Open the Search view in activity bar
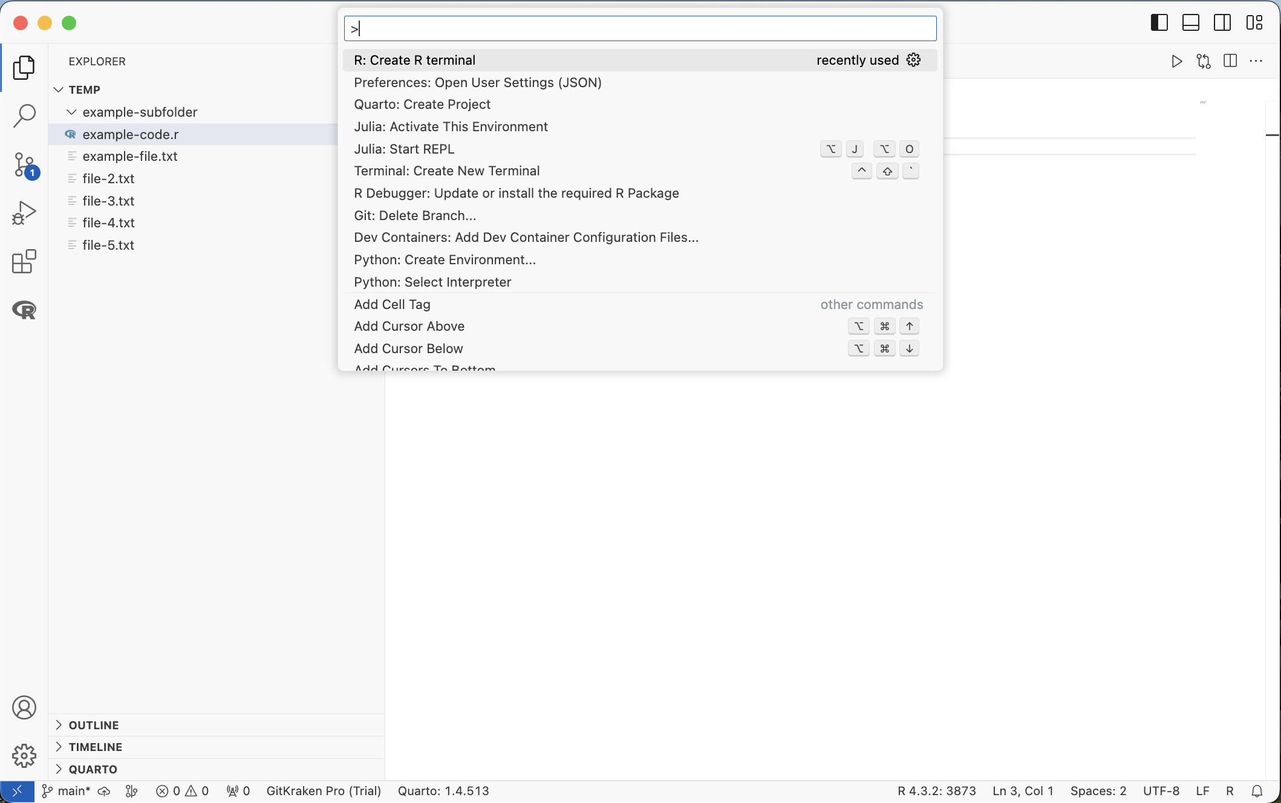Screen dimensions: 1281x803 (x=24, y=115)
